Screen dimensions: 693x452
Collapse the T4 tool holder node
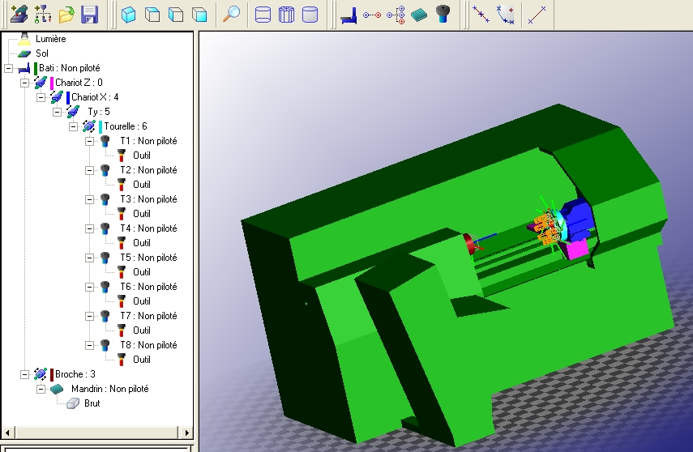tap(90, 228)
